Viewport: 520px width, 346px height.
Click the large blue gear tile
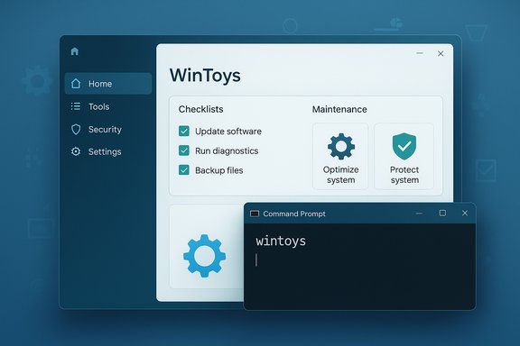pos(205,256)
